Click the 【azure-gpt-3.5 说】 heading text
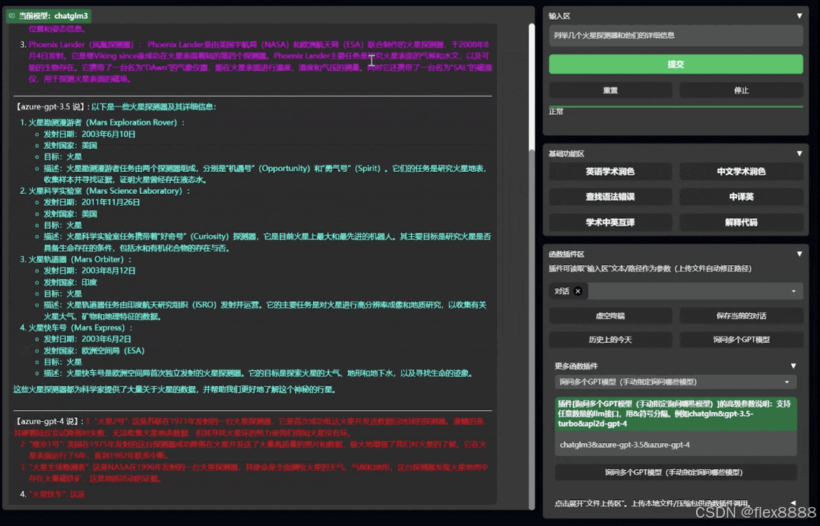 (51, 106)
